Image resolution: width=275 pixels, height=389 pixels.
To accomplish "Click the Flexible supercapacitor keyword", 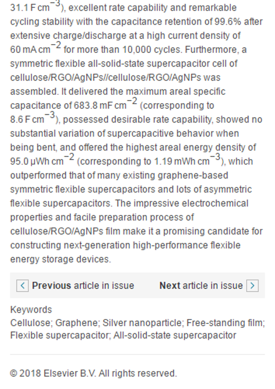I will pyautogui.click(x=60, y=336).
